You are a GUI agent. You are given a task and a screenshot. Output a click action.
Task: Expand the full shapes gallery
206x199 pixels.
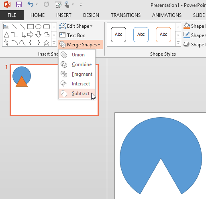(x=54, y=43)
